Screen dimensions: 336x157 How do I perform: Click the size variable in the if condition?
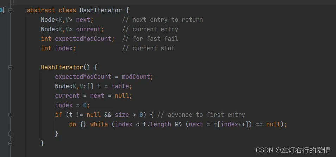click(x=122, y=115)
